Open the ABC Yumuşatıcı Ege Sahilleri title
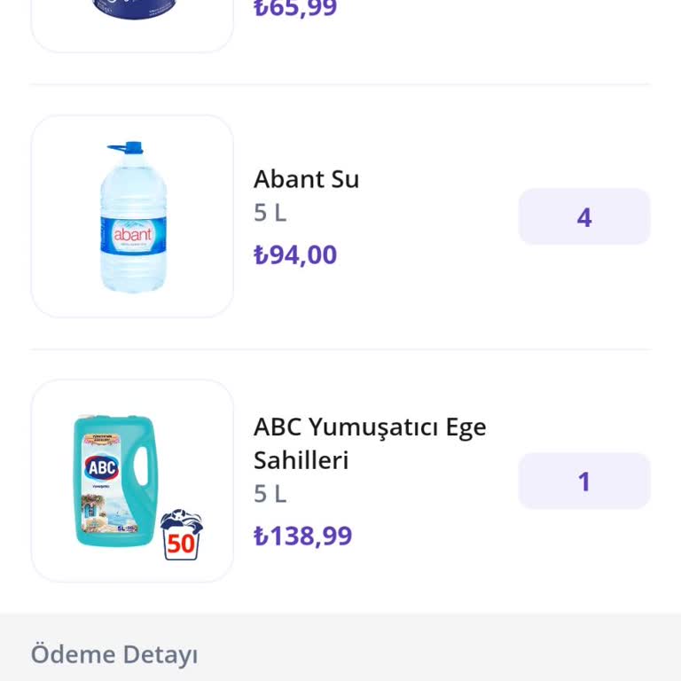This screenshot has height=681, width=681. coord(370,427)
